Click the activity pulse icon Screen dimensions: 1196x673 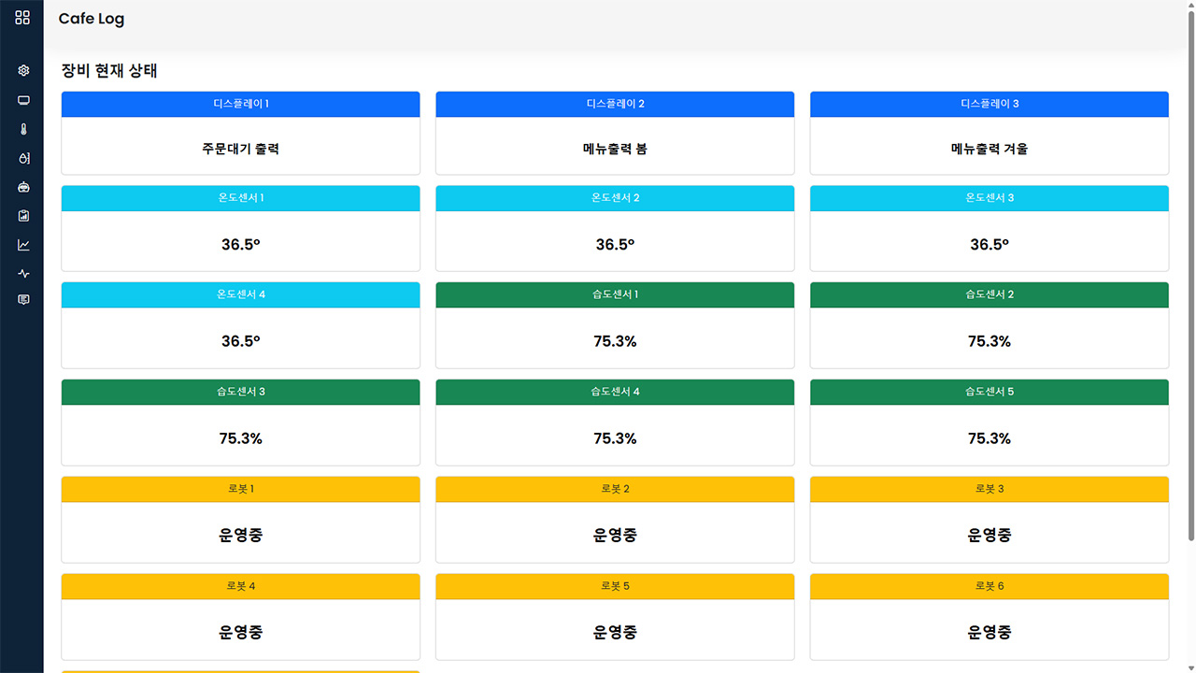coord(23,274)
